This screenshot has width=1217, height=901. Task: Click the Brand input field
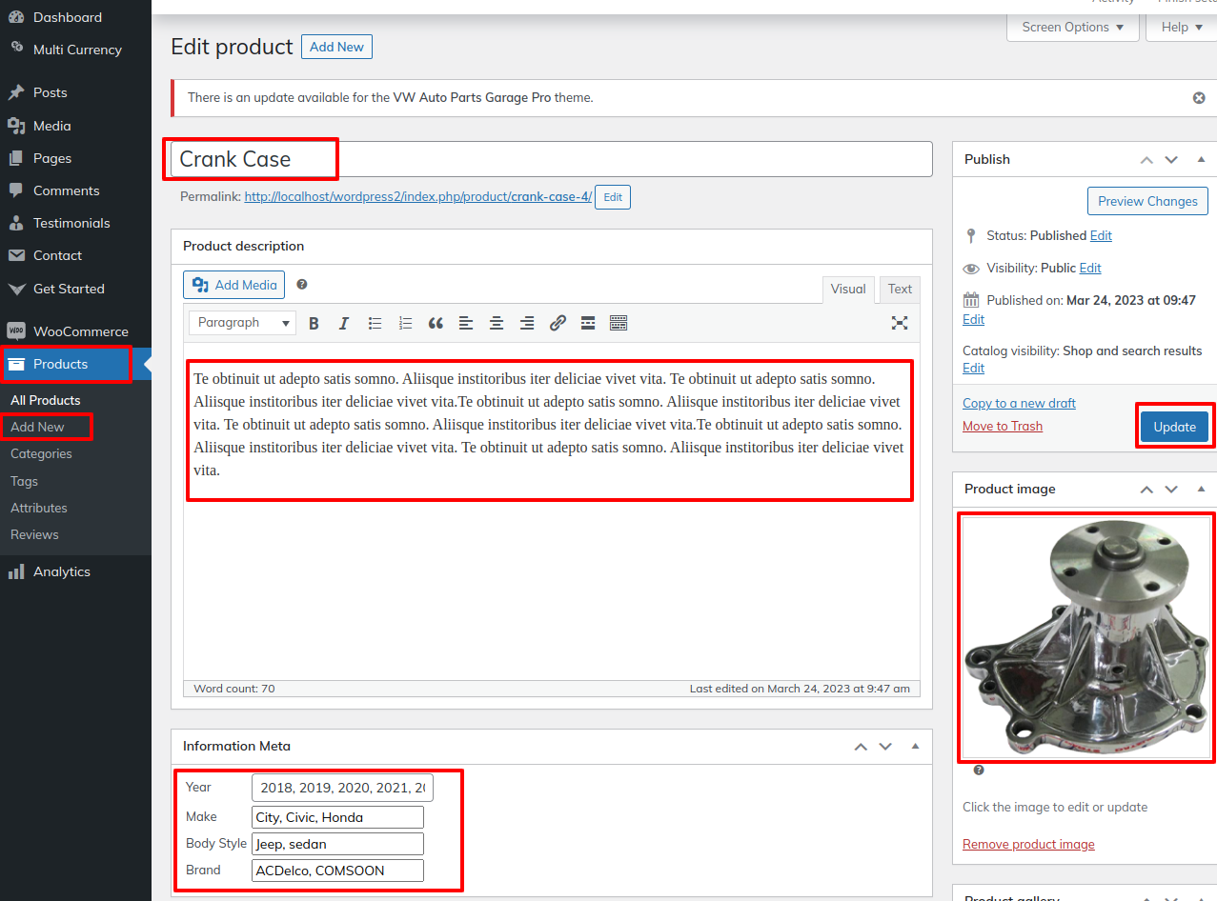[337, 871]
